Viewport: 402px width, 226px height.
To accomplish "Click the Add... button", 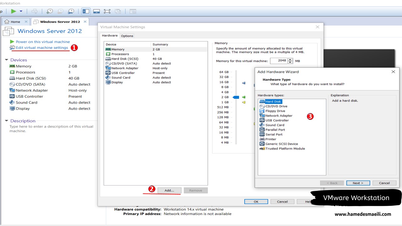I will 169,191.
